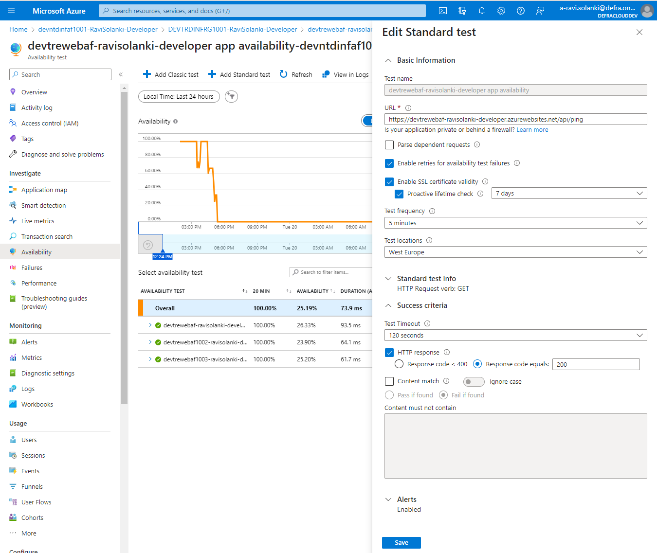Click info icon beside Test frequency
The image size is (657, 553).
tap(432, 211)
